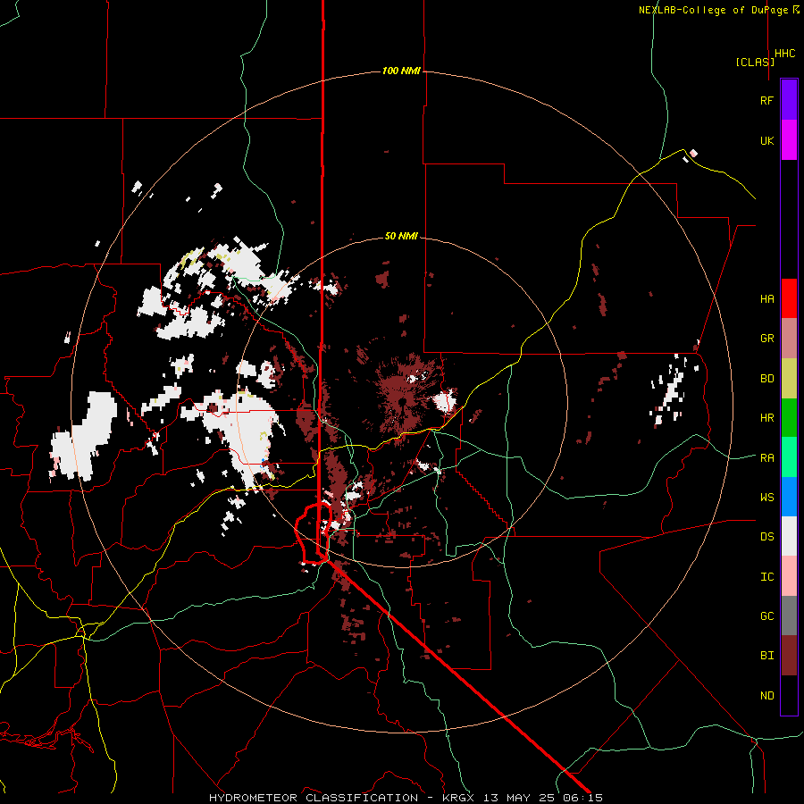The height and width of the screenshot is (804, 804).
Task: Click the ND black legend swatch
Action: 789,695
